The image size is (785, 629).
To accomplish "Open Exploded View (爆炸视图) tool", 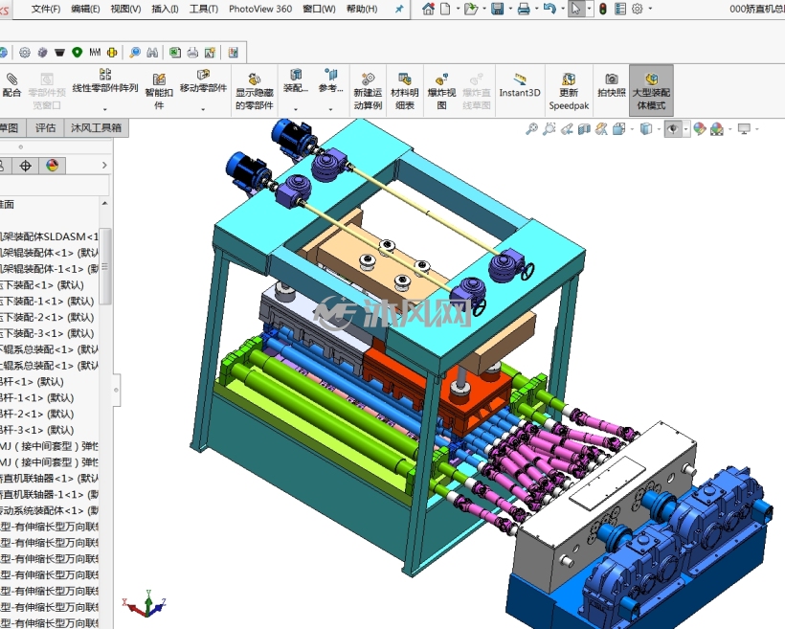I will point(441,91).
